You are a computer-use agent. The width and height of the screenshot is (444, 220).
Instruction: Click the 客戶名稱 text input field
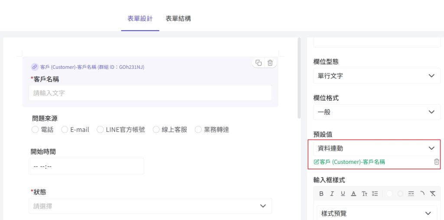(x=150, y=93)
